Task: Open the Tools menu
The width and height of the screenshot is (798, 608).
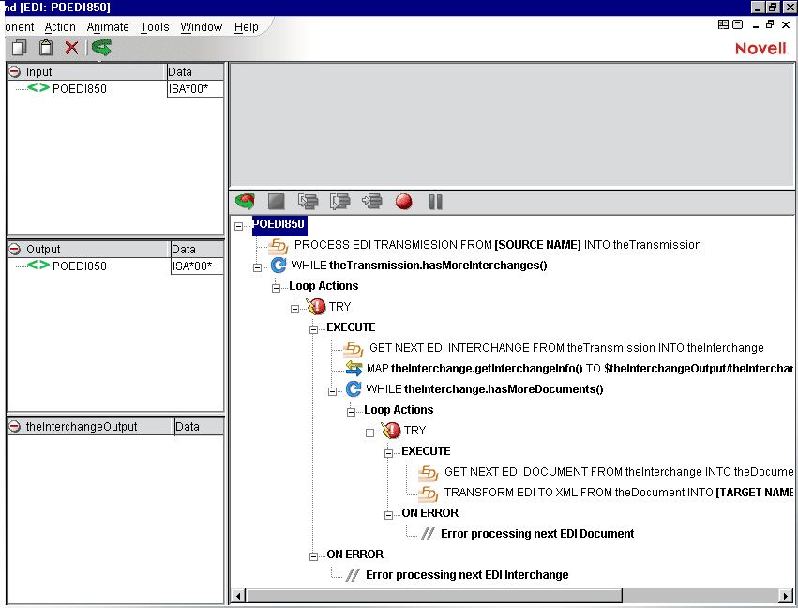Action: (x=154, y=26)
